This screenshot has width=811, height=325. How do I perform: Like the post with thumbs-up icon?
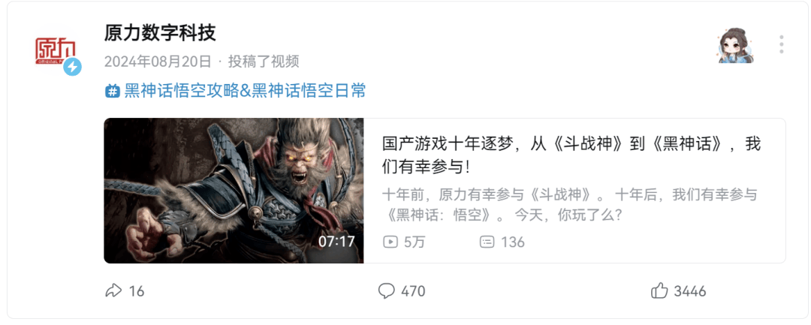(659, 291)
